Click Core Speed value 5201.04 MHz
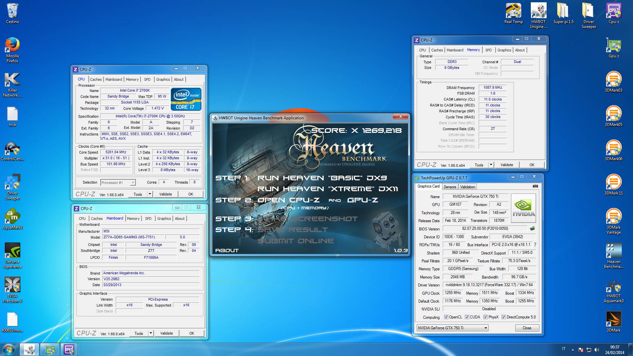This screenshot has height=356, width=633. coord(116,152)
